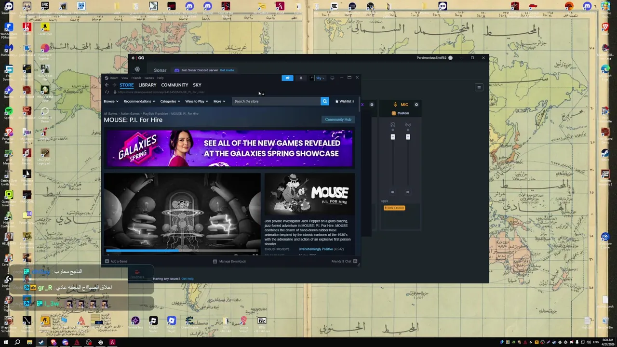Expand the Recommendations dropdown
This screenshot has height=347, width=617.
[139, 101]
